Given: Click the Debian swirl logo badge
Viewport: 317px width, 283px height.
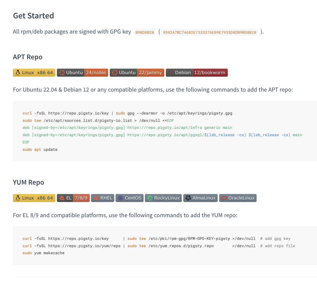Looking at the screenshot, I should pos(171,73).
